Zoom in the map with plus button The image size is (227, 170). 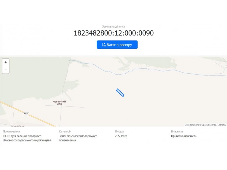coord(6,62)
